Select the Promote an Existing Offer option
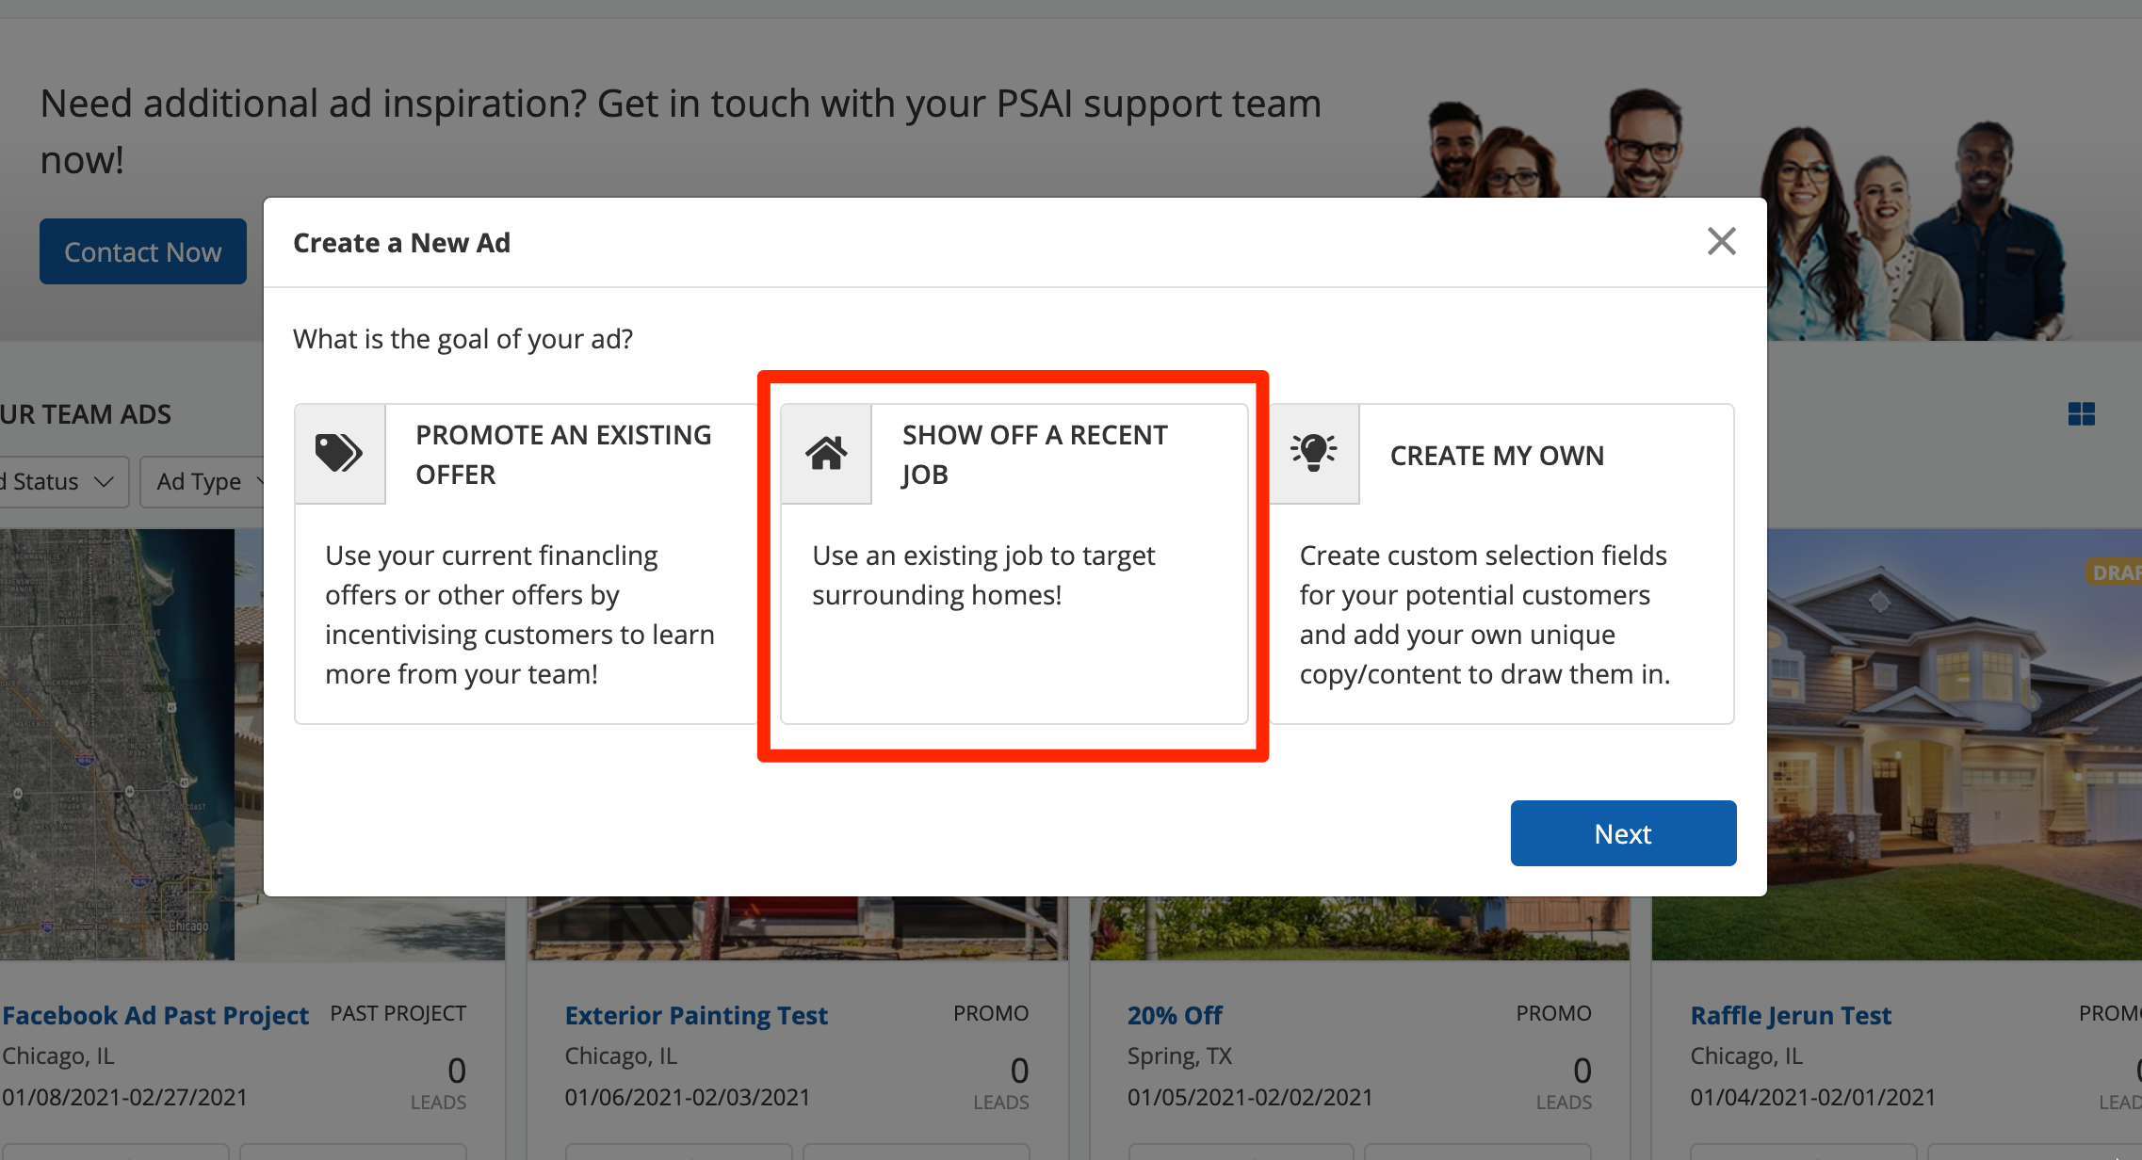This screenshot has width=2142, height=1160. 527,563
